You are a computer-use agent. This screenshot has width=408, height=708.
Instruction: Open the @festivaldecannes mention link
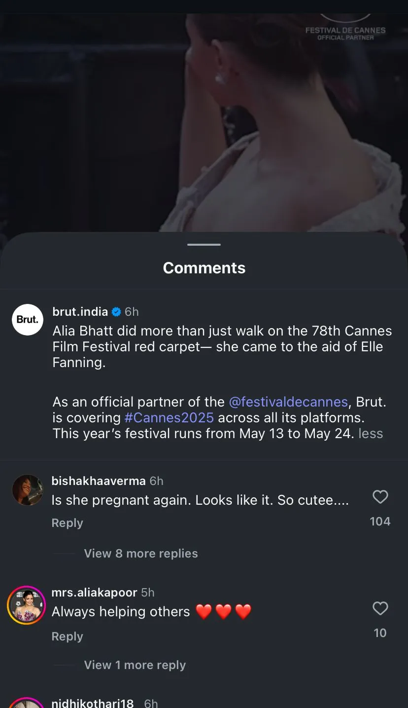pyautogui.click(x=289, y=402)
